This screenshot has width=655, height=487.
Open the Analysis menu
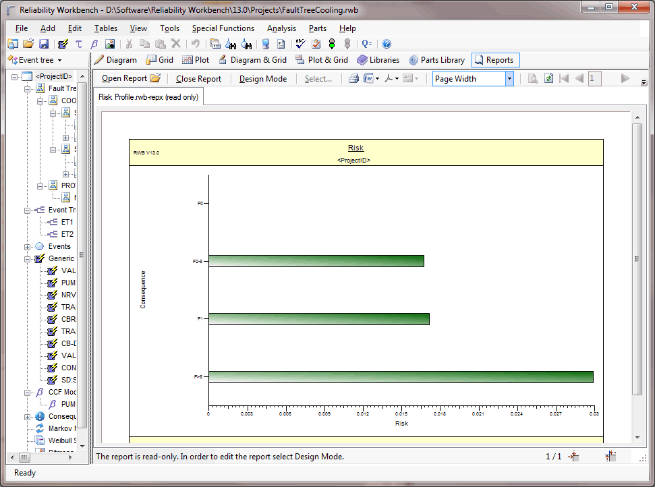[282, 28]
